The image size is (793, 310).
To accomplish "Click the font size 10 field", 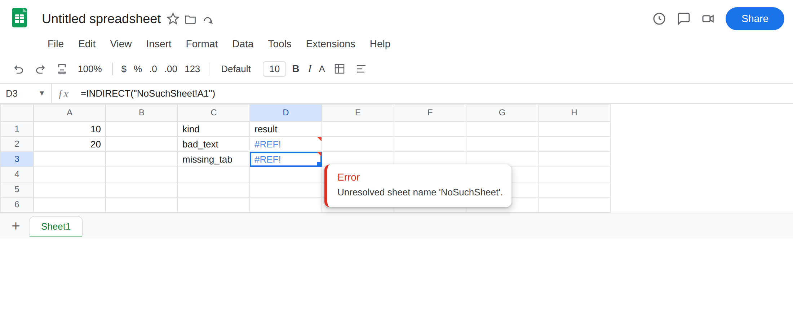I will pyautogui.click(x=274, y=69).
